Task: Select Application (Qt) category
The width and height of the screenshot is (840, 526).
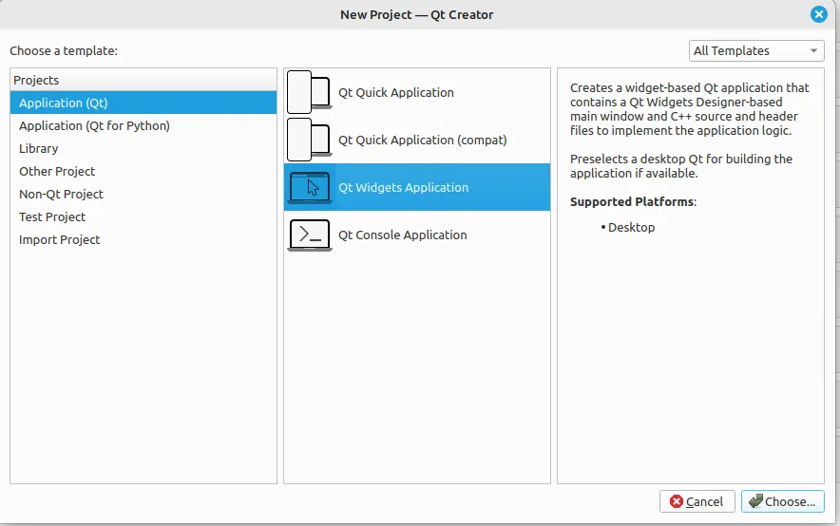Action: click(143, 103)
